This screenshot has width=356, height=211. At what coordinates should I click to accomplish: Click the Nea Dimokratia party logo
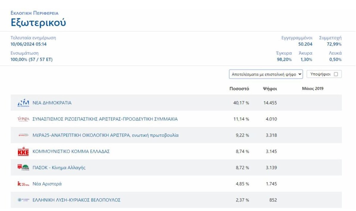click(x=23, y=103)
